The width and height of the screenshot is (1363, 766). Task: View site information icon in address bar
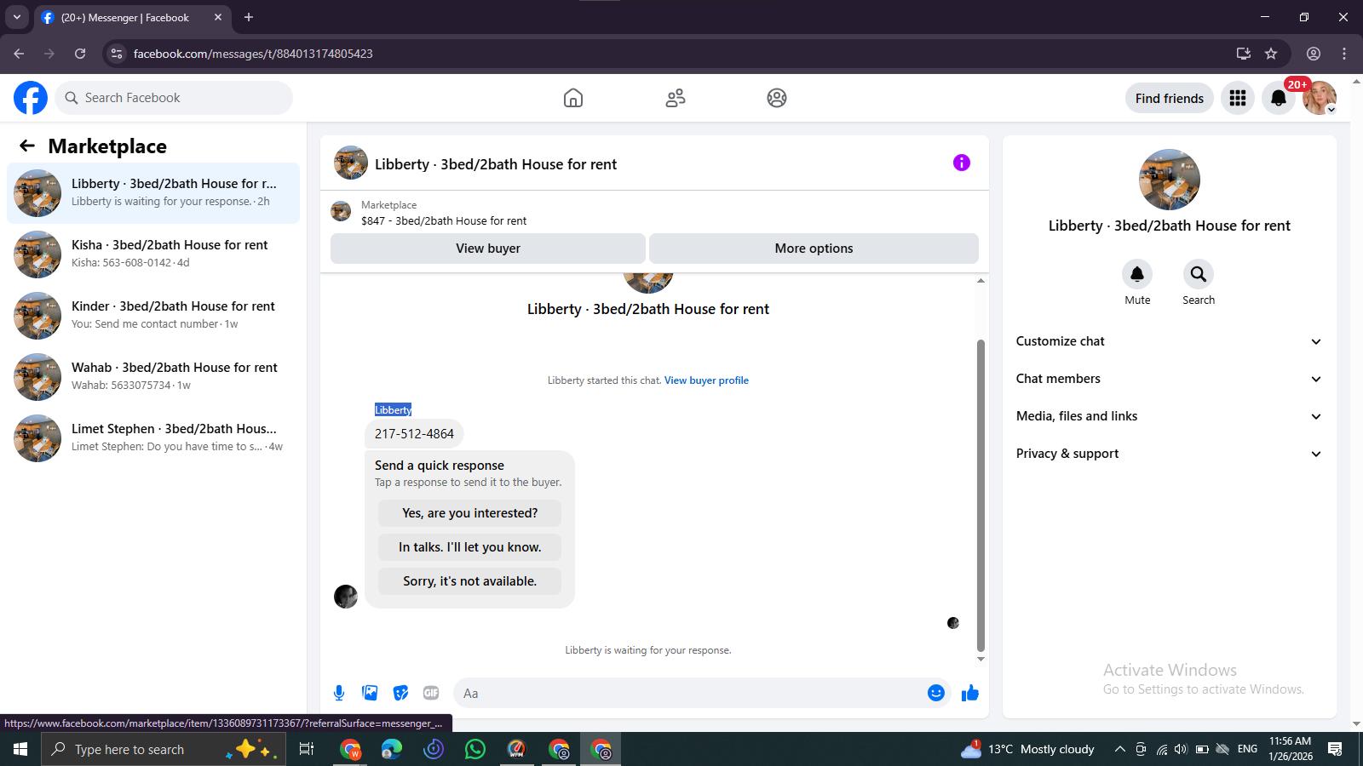[117, 54]
